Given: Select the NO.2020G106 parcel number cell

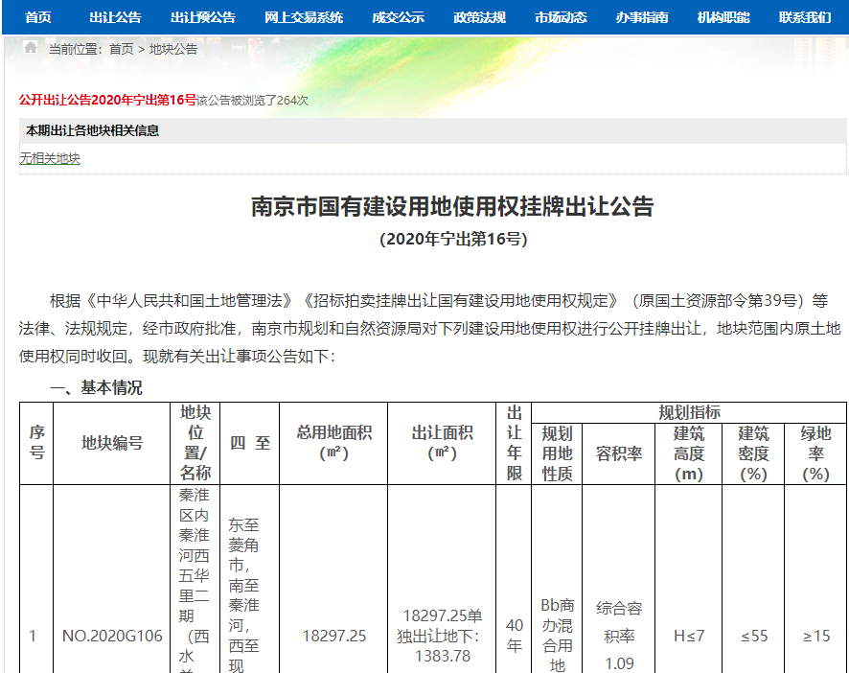Looking at the screenshot, I should (x=112, y=636).
